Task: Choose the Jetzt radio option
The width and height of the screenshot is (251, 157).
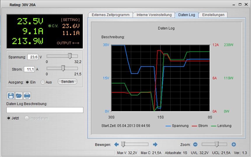Action: click(x=8, y=118)
